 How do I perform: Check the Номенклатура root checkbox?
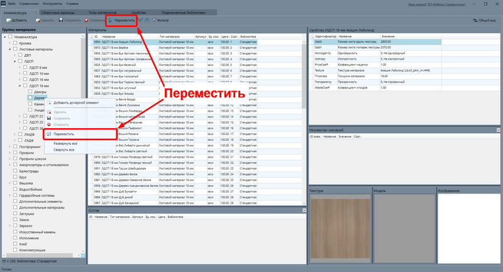coord(10,37)
